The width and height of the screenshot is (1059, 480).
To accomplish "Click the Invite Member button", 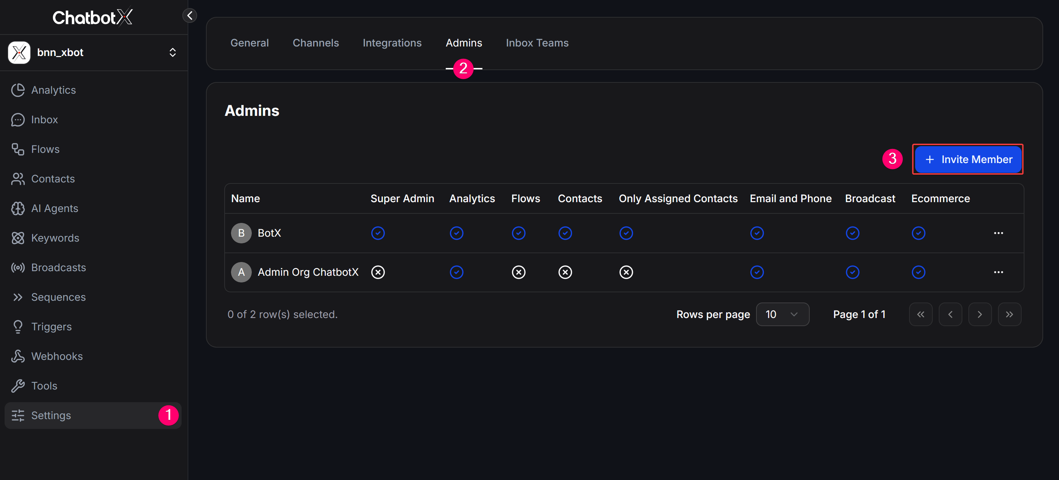I will (x=968, y=159).
